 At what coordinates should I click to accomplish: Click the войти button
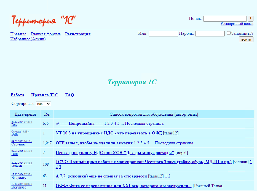tap(246, 39)
